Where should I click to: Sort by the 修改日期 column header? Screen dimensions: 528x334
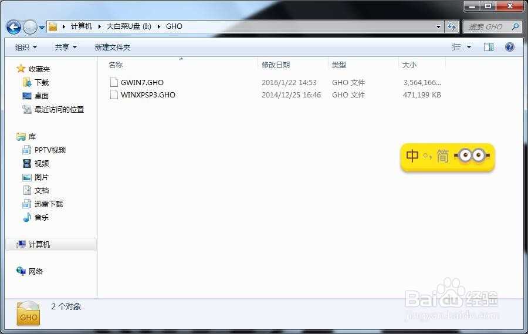click(x=276, y=65)
